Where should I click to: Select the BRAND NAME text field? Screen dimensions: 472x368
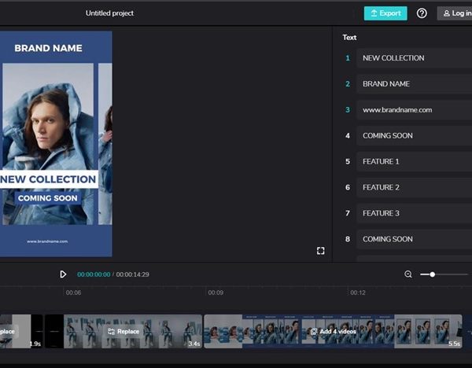pyautogui.click(x=413, y=84)
